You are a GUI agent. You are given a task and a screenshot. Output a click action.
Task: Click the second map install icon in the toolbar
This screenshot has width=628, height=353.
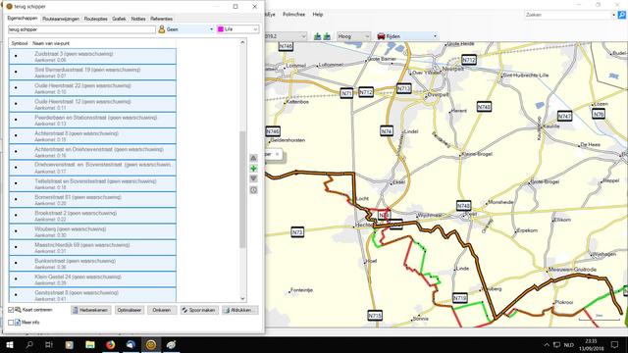tap(327, 36)
